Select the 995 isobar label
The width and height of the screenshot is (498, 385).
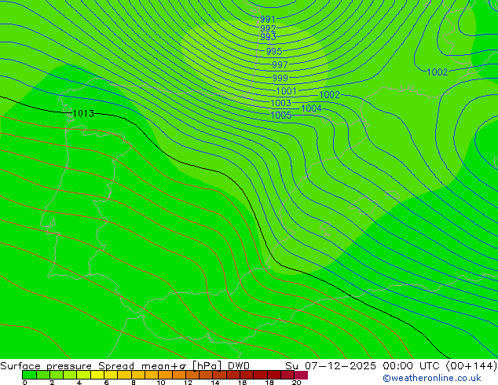(274, 51)
